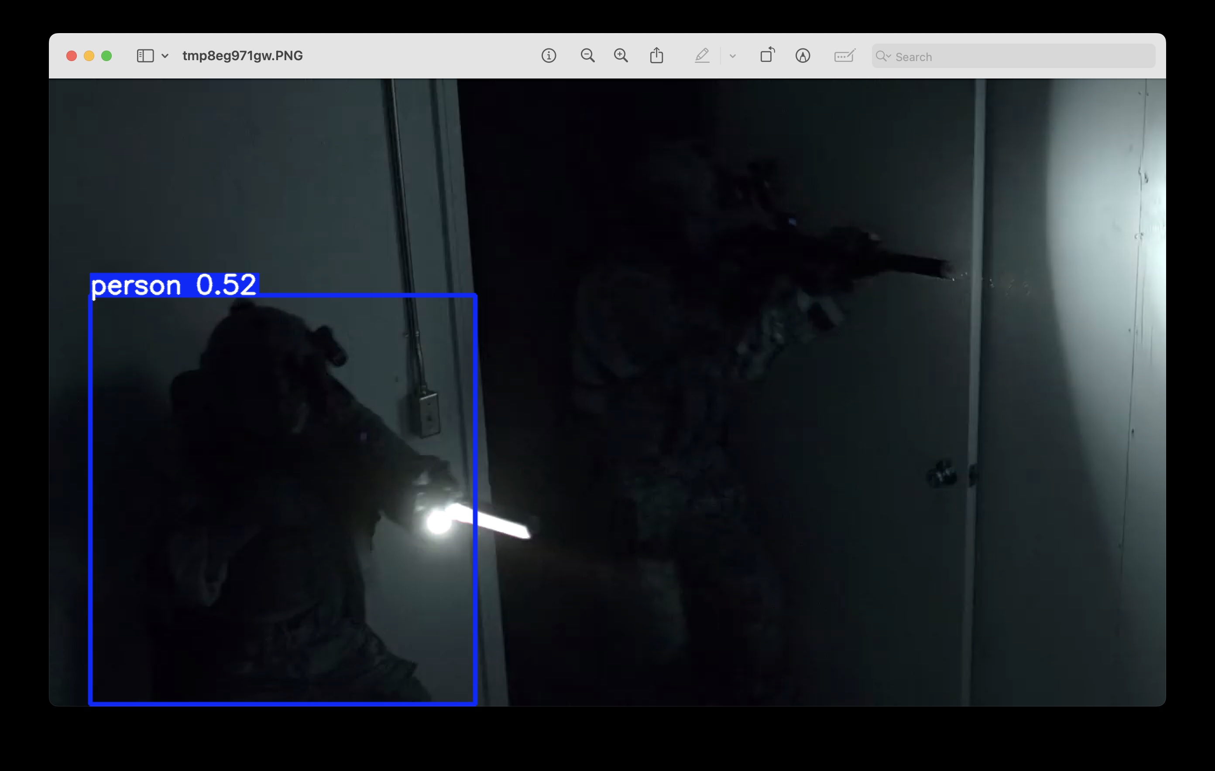Open the Share menu

[x=656, y=55]
